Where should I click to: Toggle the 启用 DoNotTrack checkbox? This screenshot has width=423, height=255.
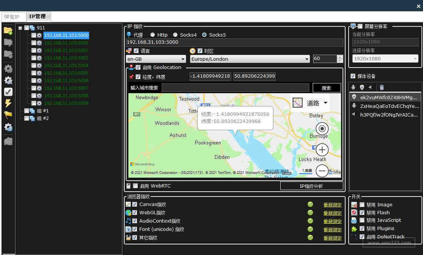tap(362, 237)
